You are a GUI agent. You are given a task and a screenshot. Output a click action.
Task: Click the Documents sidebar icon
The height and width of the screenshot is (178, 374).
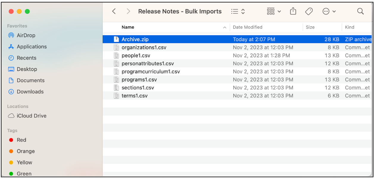coord(11,81)
